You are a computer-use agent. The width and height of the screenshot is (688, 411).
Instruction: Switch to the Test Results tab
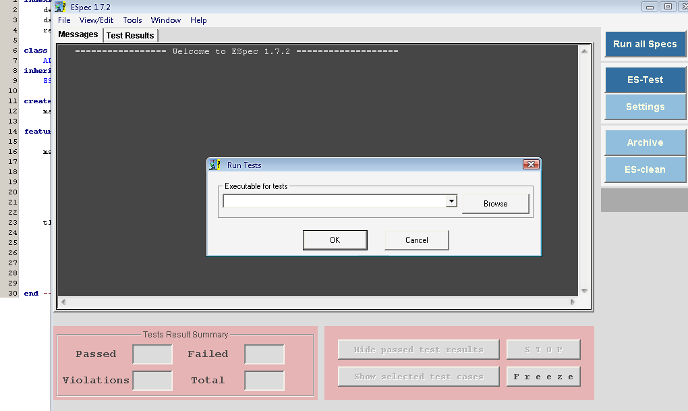[x=130, y=36]
